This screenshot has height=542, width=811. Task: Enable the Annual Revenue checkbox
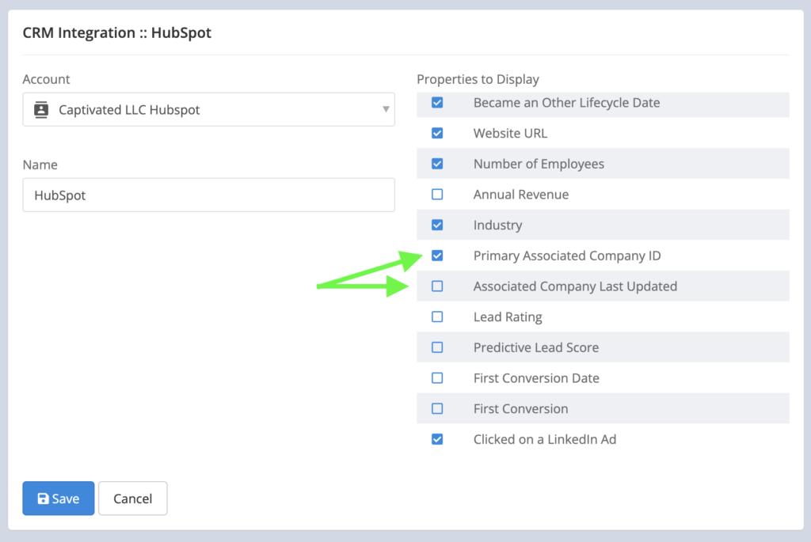tap(436, 194)
